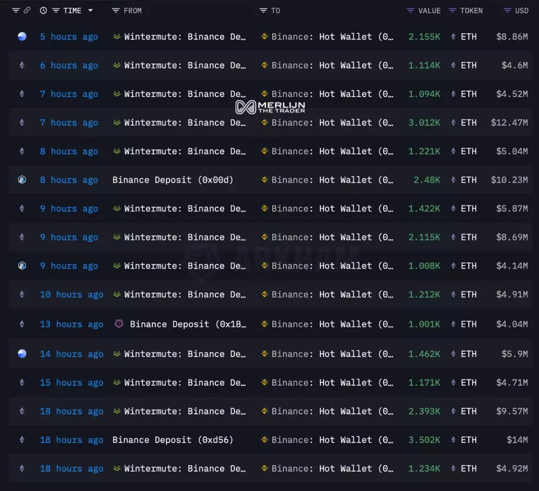Open the Binance Deposit (0xd56) address link
Viewport: 539px width, 491px height.
click(x=173, y=440)
